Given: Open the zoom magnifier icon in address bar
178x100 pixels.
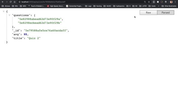Looking at the screenshot, I should [x=145, y=2].
